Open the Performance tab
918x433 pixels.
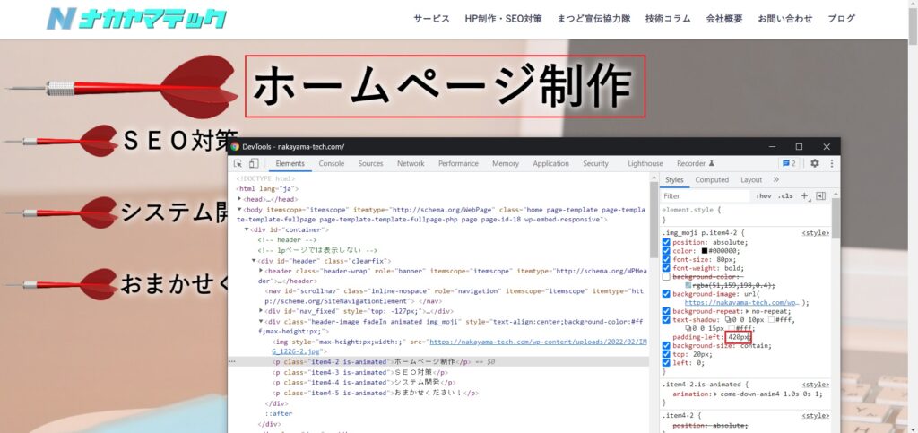(458, 164)
